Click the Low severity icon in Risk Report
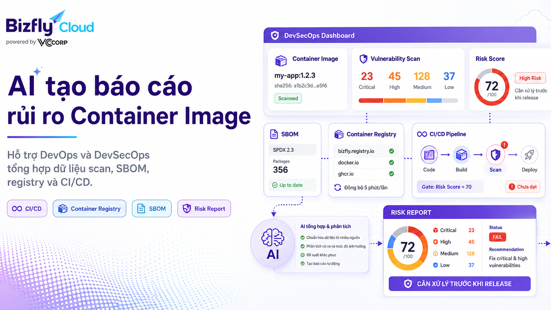The height and width of the screenshot is (310, 551). 435,265
